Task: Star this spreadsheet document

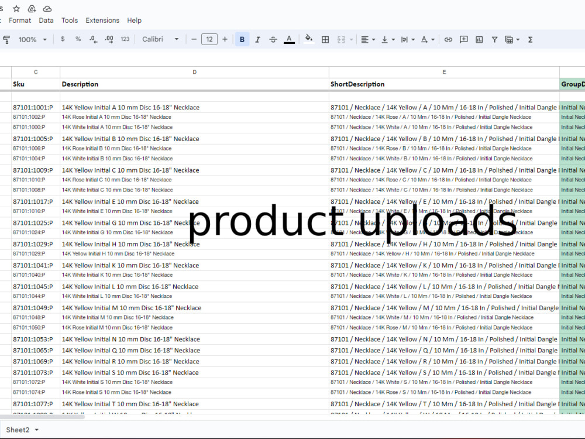Action: 16,8
